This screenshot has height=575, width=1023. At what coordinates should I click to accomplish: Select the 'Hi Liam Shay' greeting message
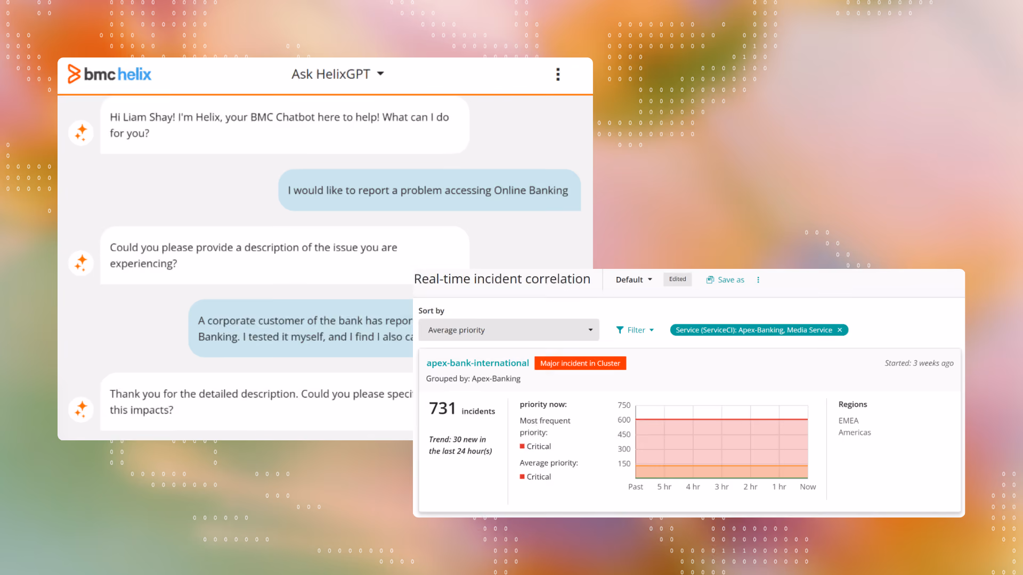coord(285,125)
